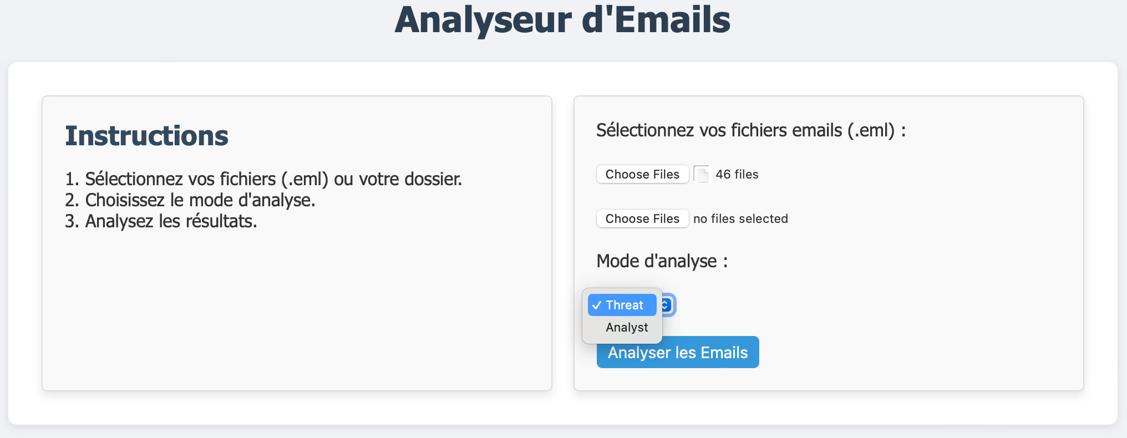Screen dimensions: 1127x438
Task: Click inside the Instructions panel
Action: pyautogui.click(x=297, y=305)
